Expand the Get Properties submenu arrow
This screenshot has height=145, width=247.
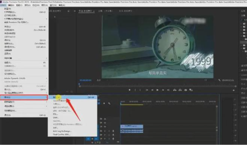46,102
